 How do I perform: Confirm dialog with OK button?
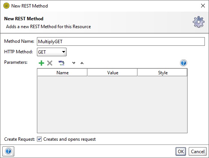pos(181,151)
